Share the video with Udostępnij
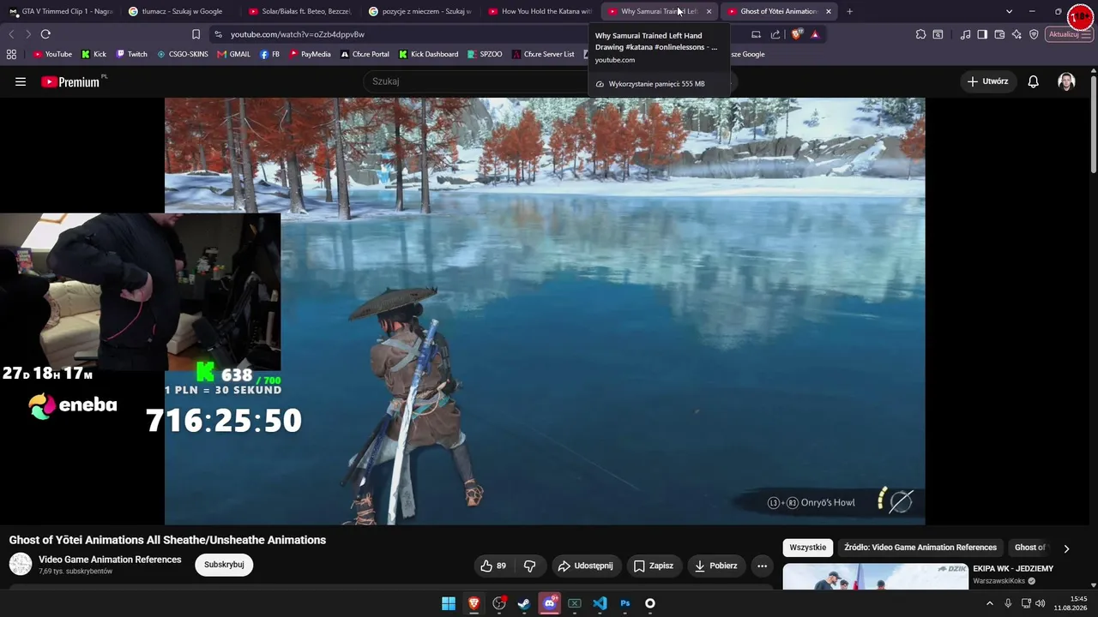This screenshot has height=617, width=1098. [585, 566]
